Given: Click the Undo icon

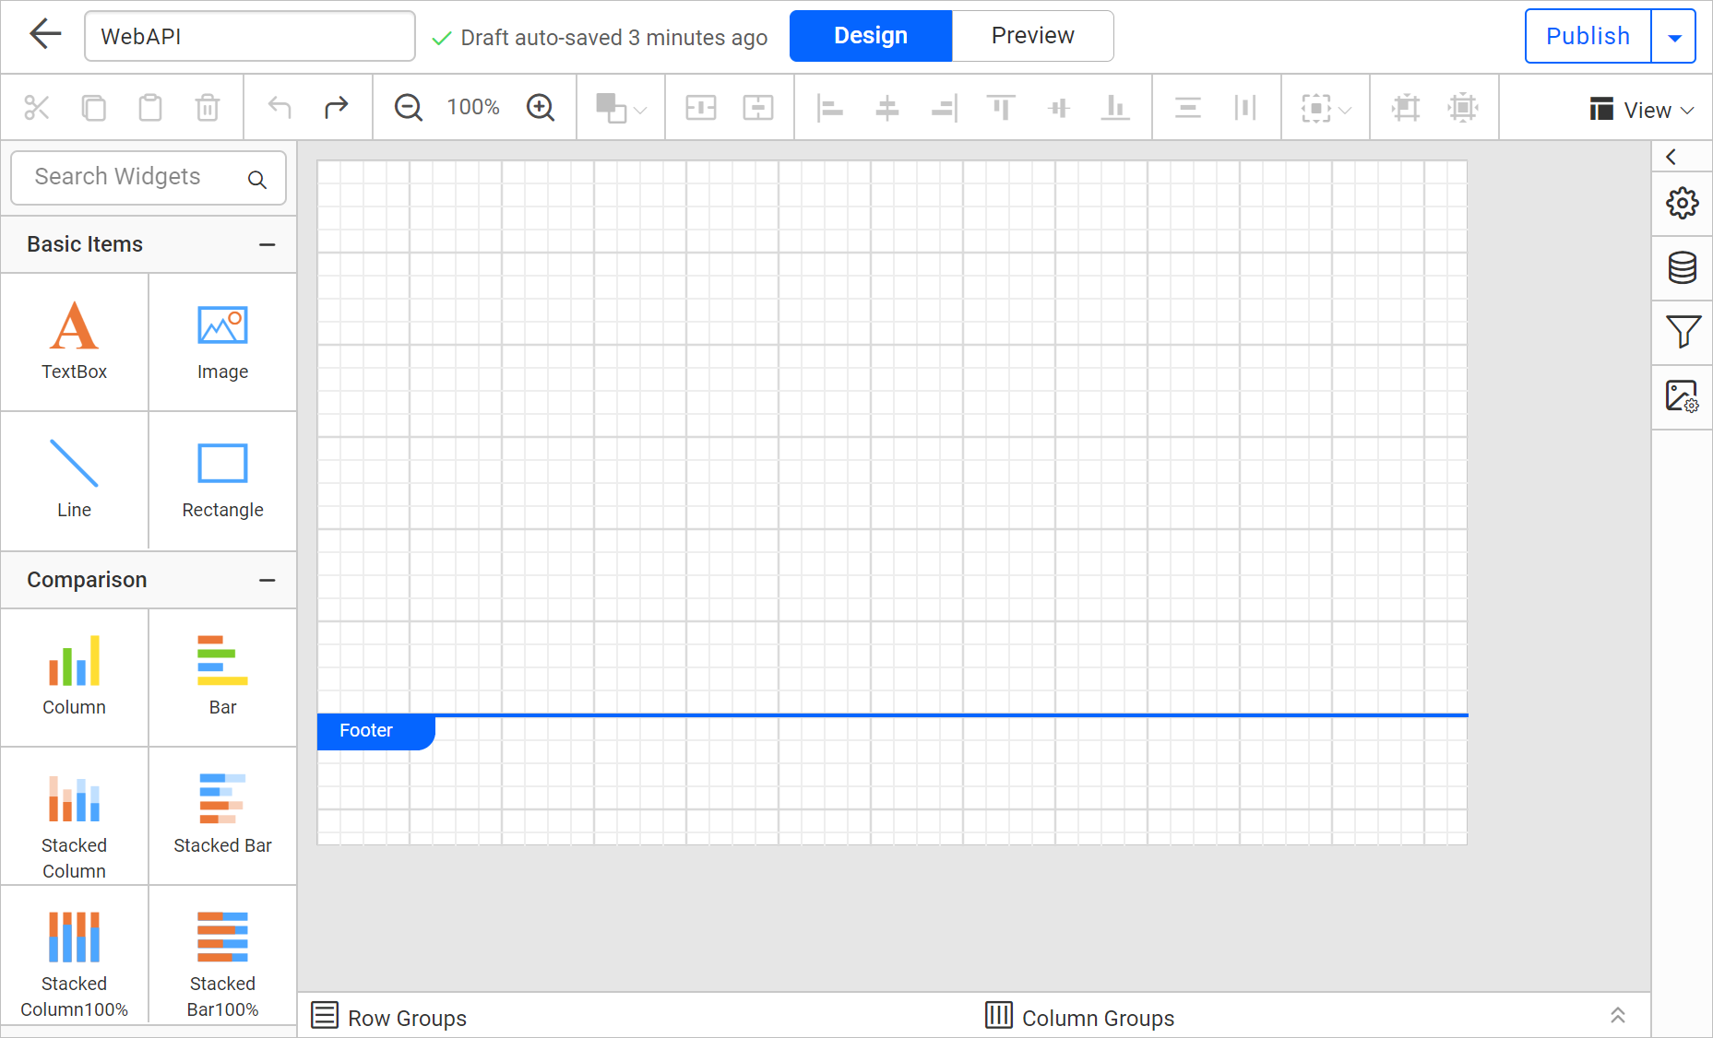Looking at the screenshot, I should tap(279, 107).
